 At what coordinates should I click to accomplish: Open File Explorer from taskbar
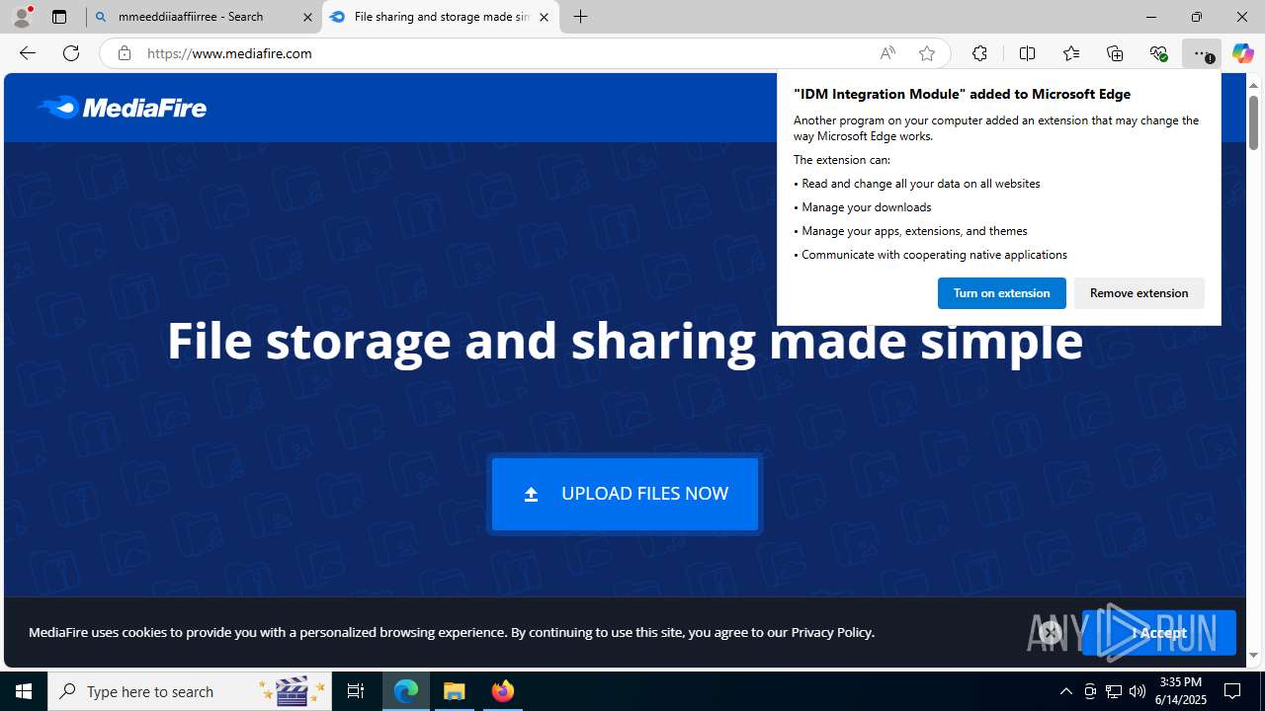click(x=455, y=691)
